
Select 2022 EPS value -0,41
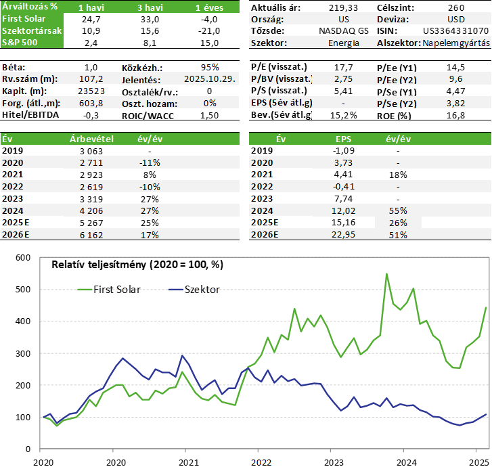pyautogui.click(x=343, y=187)
